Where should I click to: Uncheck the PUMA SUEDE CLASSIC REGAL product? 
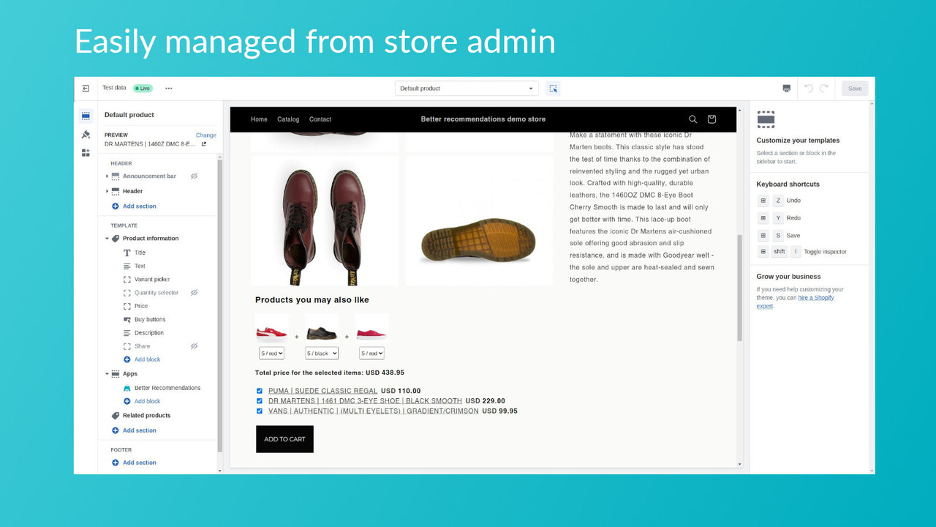click(259, 390)
